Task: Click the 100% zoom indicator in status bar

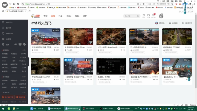Action: (193, 105)
